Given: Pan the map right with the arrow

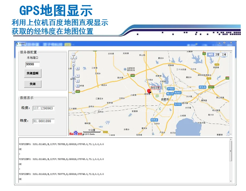Looking at the screenshot, I should [x=75, y=57].
